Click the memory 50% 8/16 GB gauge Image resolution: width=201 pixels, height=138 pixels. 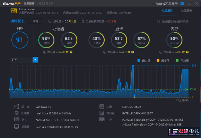coord(174,40)
